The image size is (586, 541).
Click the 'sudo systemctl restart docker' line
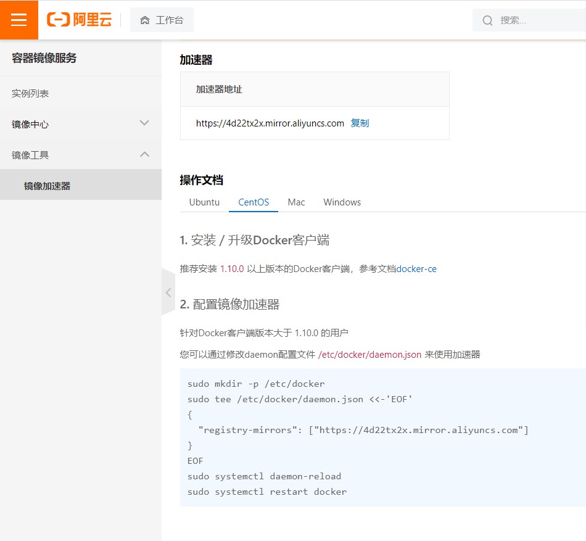(x=267, y=492)
